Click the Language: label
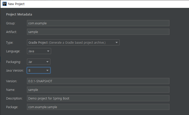189x115 pixels. coord(13,51)
